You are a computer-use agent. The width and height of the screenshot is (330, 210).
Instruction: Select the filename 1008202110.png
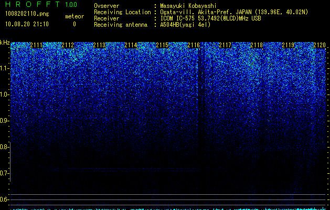tap(27, 14)
